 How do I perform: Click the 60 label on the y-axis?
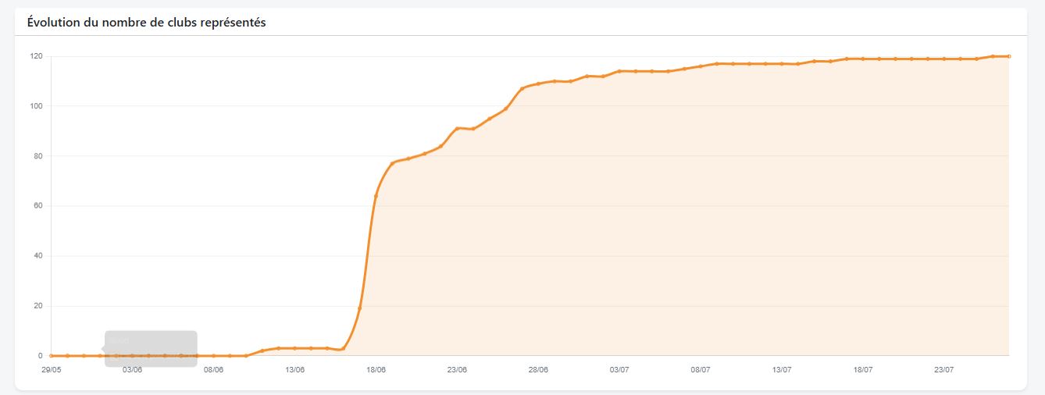pyautogui.click(x=37, y=206)
